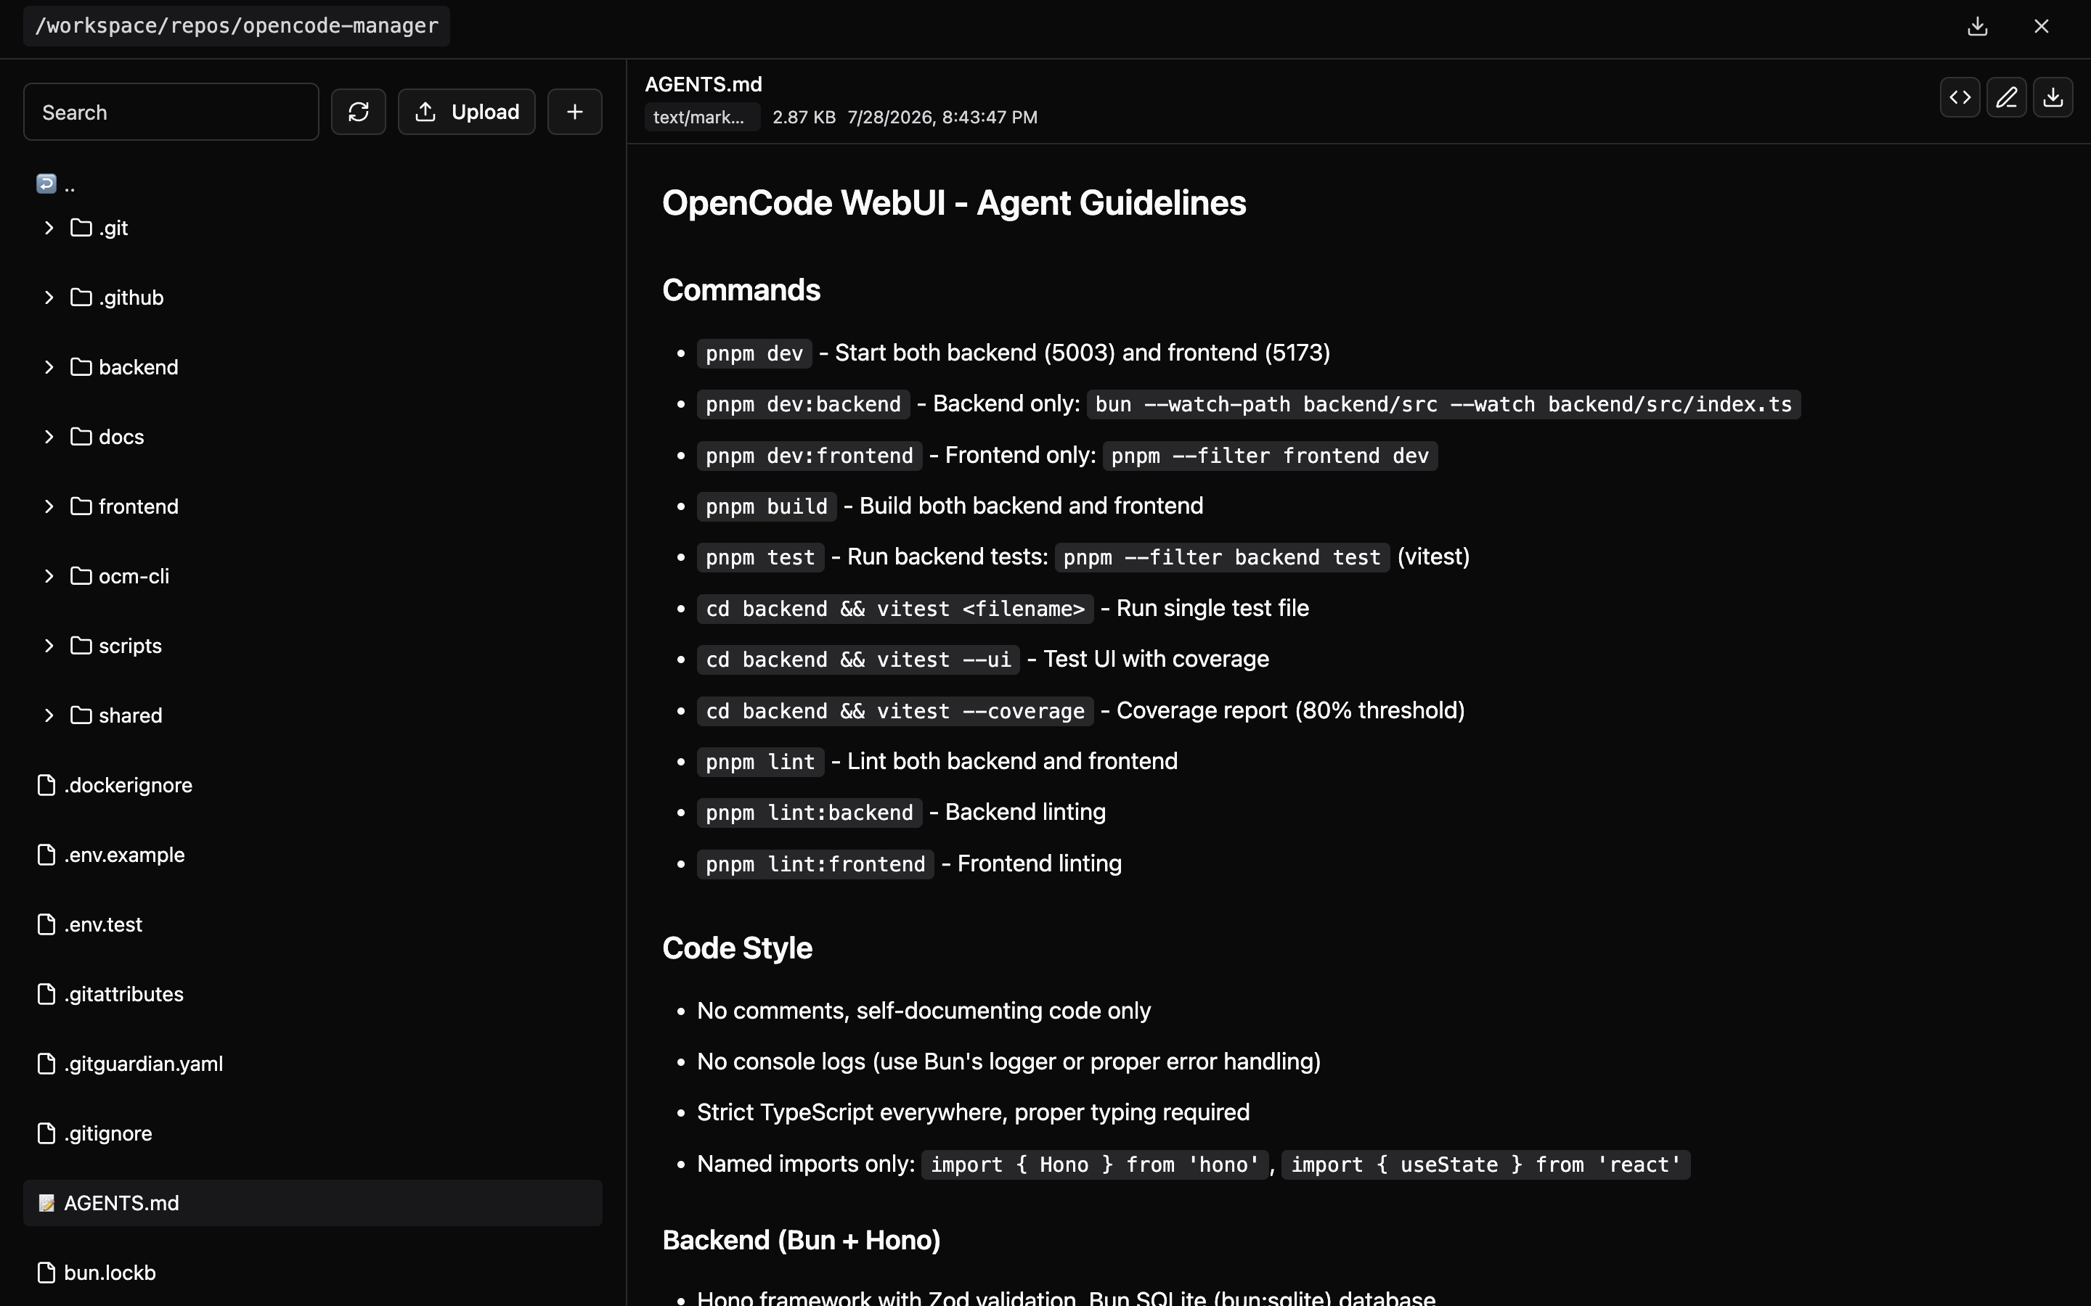Click the AGENTS.md notepad icon in file list
This screenshot has height=1306, width=2091.
click(x=46, y=1202)
